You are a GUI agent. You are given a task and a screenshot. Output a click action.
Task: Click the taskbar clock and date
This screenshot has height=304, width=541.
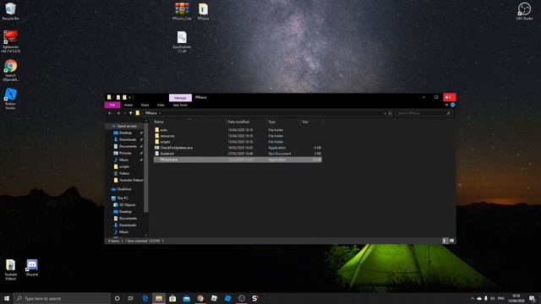coord(516,298)
